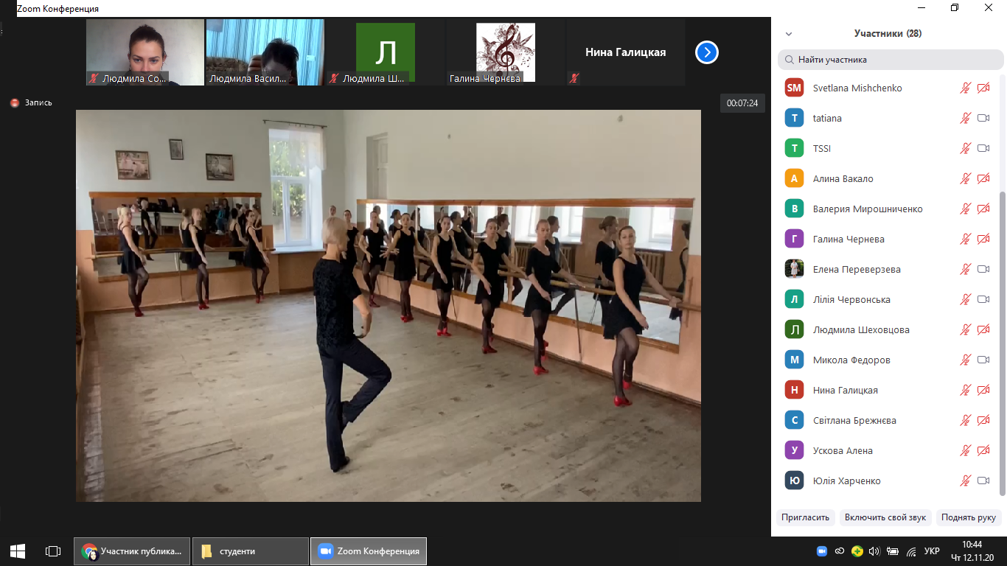Open the Windows Start menu
This screenshot has height=566, width=1007.
(x=18, y=551)
